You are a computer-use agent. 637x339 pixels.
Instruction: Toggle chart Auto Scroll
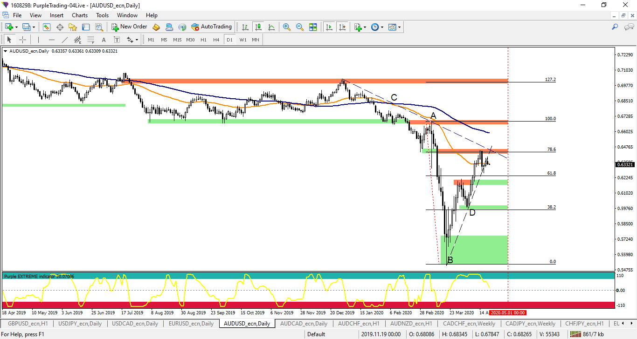329,27
